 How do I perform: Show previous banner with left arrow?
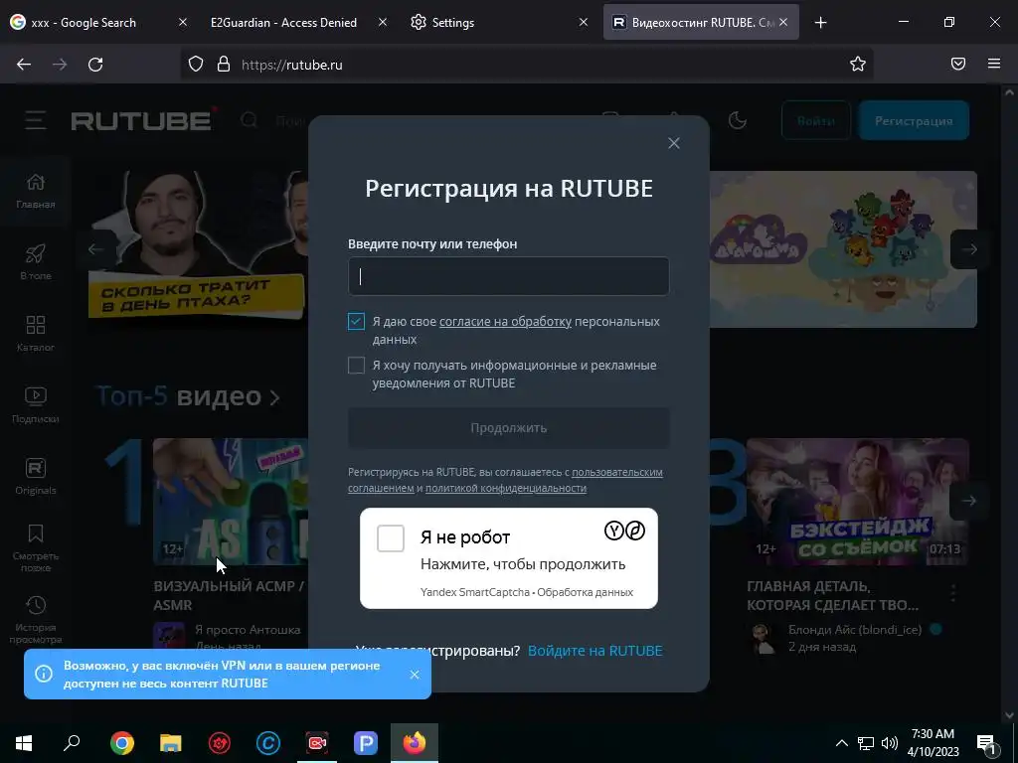click(96, 249)
